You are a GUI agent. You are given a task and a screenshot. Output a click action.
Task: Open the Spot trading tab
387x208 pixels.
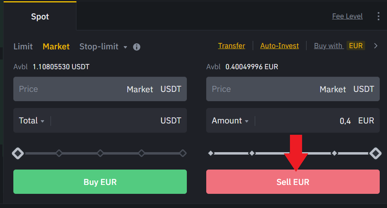40,17
